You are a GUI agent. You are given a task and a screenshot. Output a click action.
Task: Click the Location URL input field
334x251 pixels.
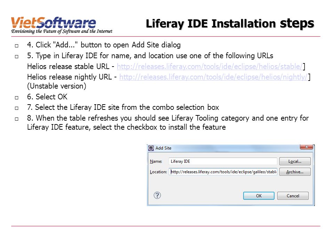[223, 172]
